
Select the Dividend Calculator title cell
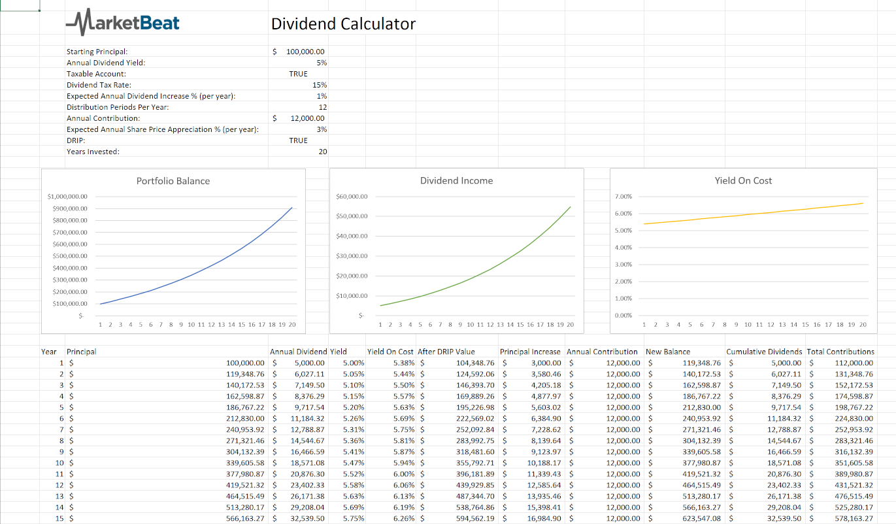343,24
